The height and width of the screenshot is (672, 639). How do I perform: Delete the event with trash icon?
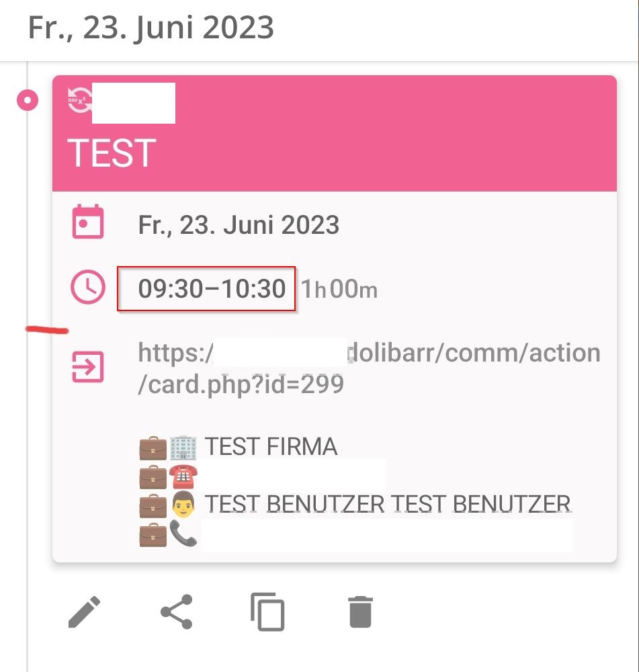click(x=360, y=612)
